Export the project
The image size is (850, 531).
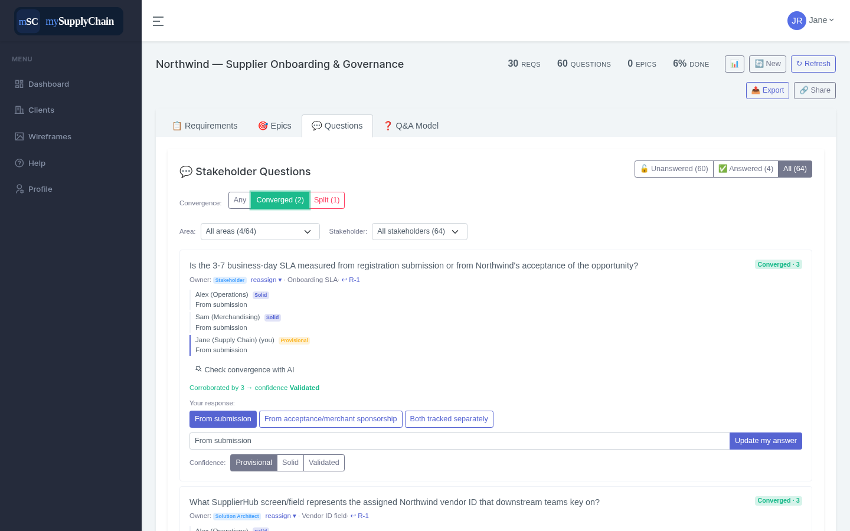point(767,90)
